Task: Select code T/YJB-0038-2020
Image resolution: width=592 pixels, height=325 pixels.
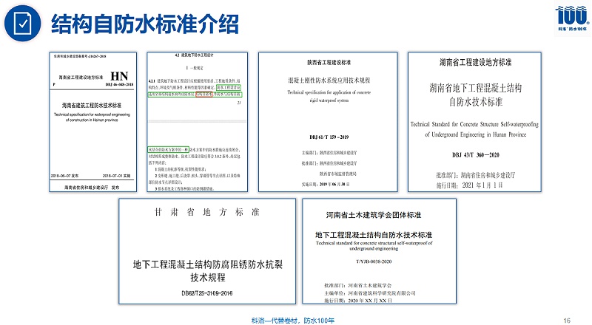Action: [374, 261]
